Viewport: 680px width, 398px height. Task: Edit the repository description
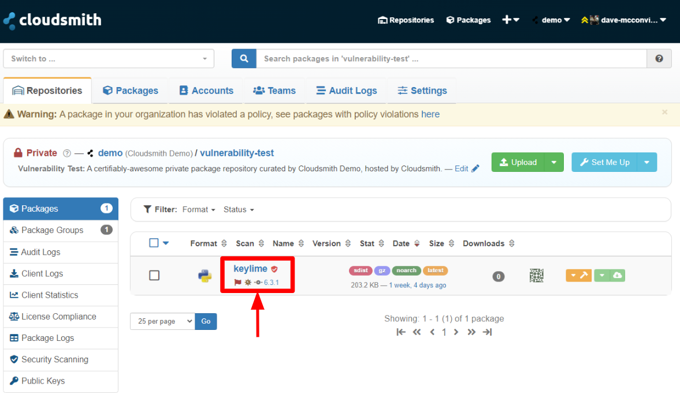click(x=467, y=169)
